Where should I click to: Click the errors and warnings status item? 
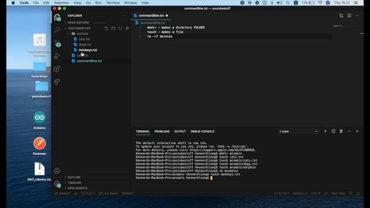(88, 194)
